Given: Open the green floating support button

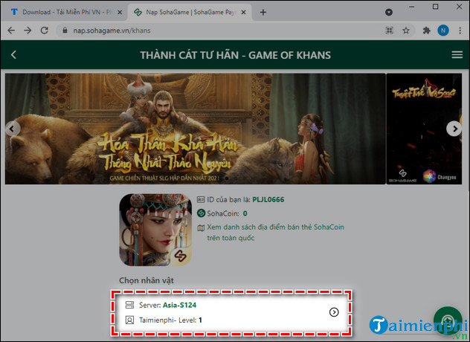Looking at the screenshot, I should coord(448,320).
